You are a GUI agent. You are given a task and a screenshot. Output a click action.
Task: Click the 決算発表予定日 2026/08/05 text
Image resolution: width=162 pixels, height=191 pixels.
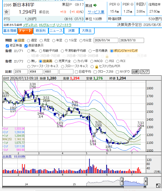[139, 25]
